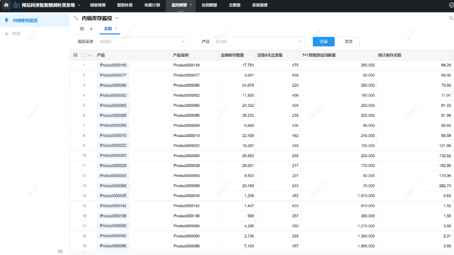Click 新建 in the left sidebar
The height and width of the screenshot is (255, 454).
[x=16, y=34]
